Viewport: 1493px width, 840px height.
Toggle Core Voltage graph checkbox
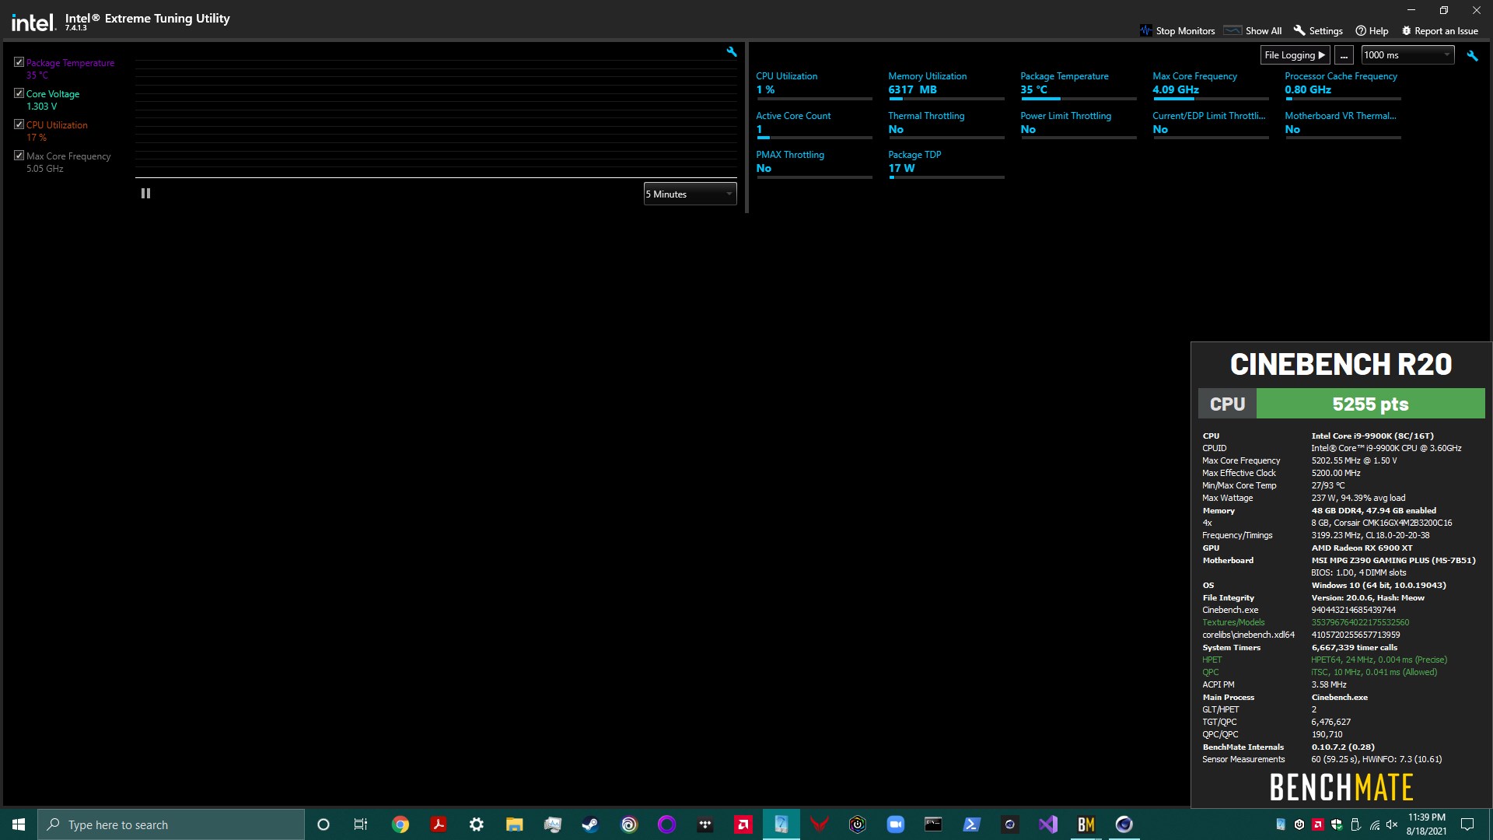tap(19, 93)
